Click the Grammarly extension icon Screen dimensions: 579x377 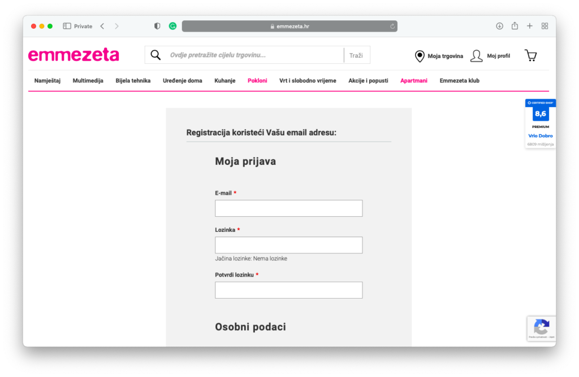click(x=173, y=26)
